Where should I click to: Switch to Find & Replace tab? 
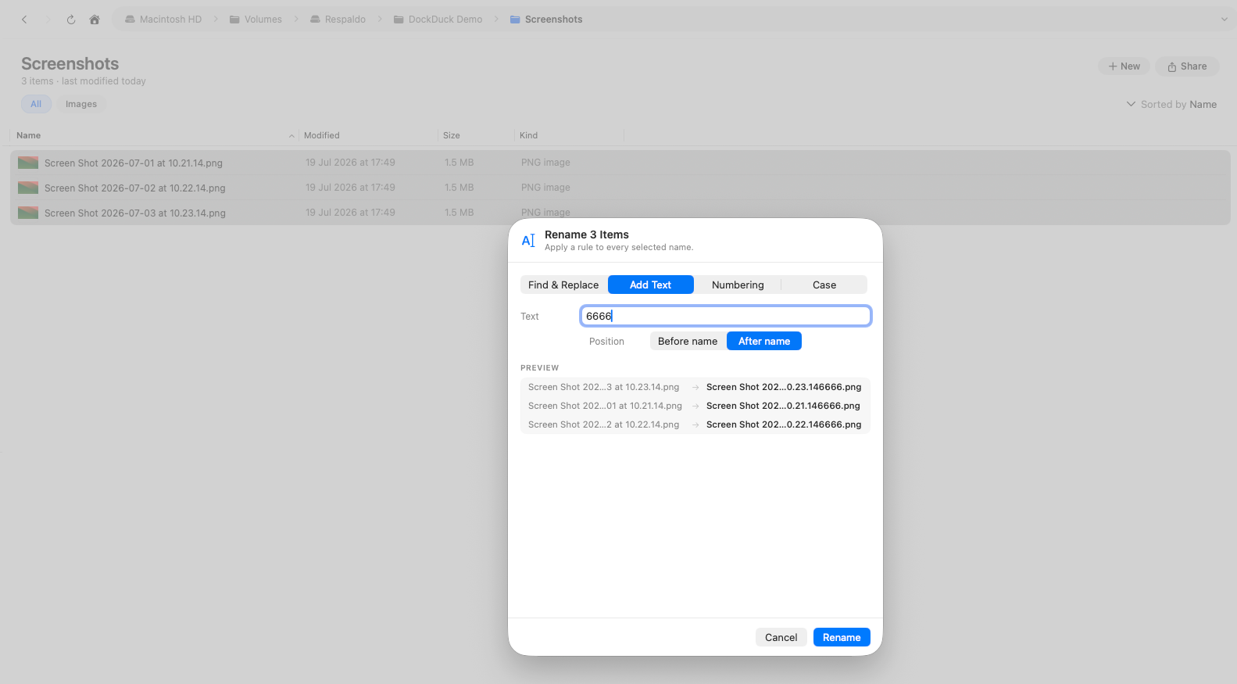click(563, 285)
